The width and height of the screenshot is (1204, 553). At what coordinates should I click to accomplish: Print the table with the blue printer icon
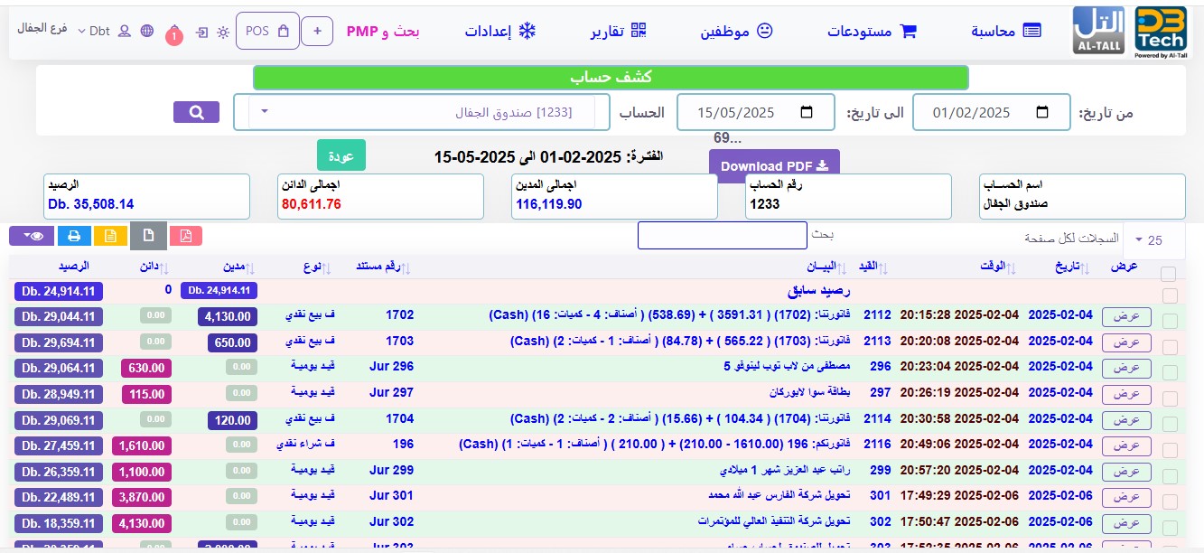[74, 236]
